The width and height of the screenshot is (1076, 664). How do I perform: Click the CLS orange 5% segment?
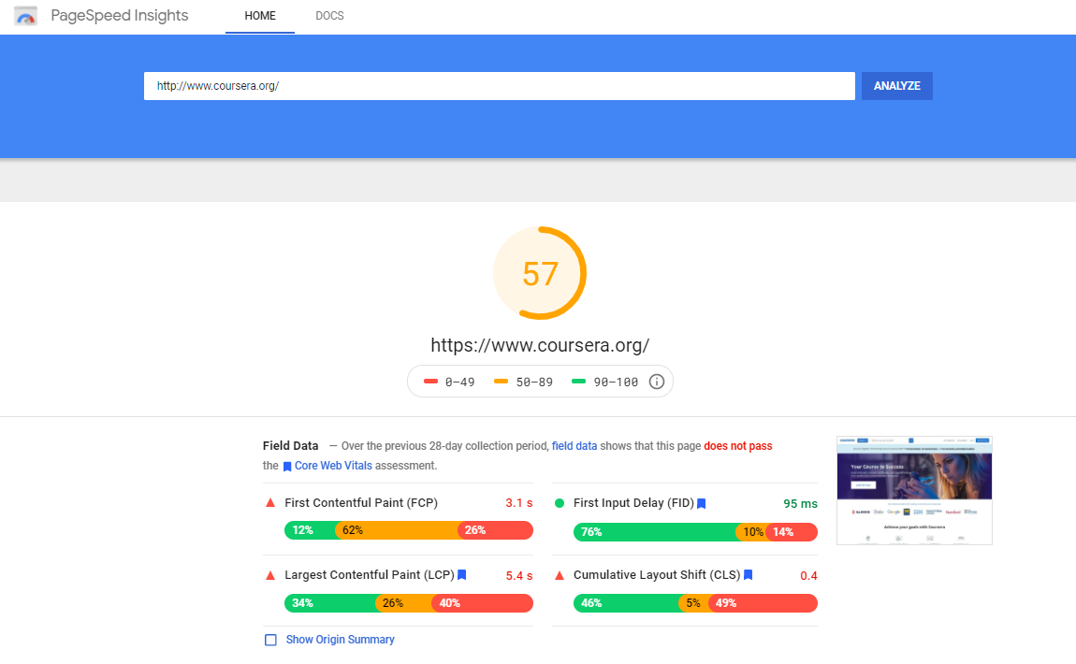[x=693, y=603]
